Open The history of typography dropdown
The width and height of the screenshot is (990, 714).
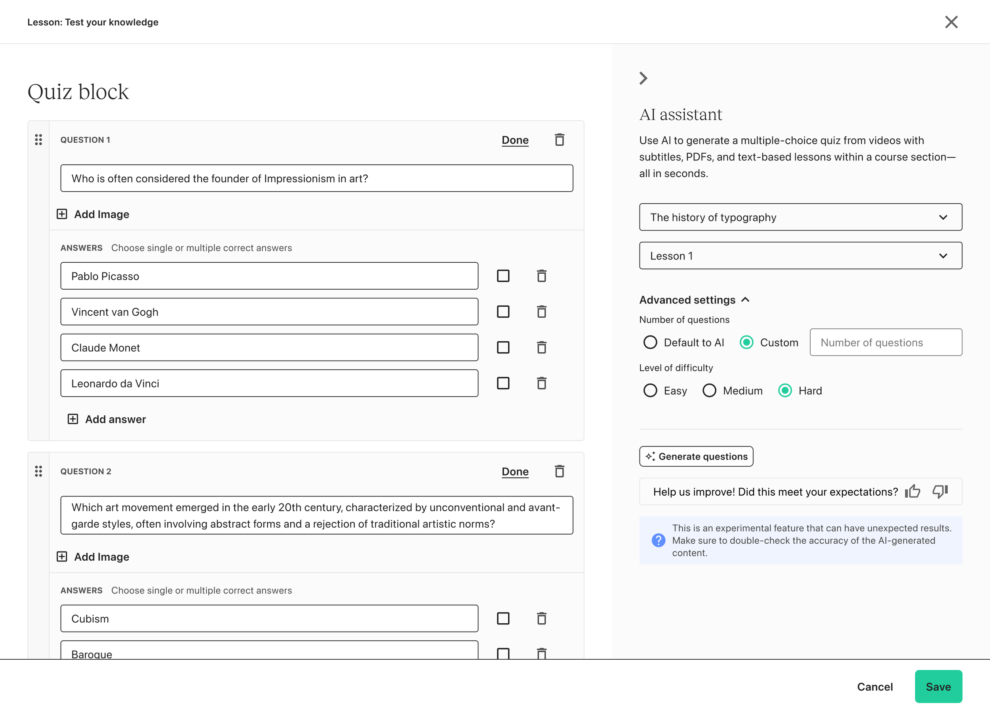click(800, 217)
